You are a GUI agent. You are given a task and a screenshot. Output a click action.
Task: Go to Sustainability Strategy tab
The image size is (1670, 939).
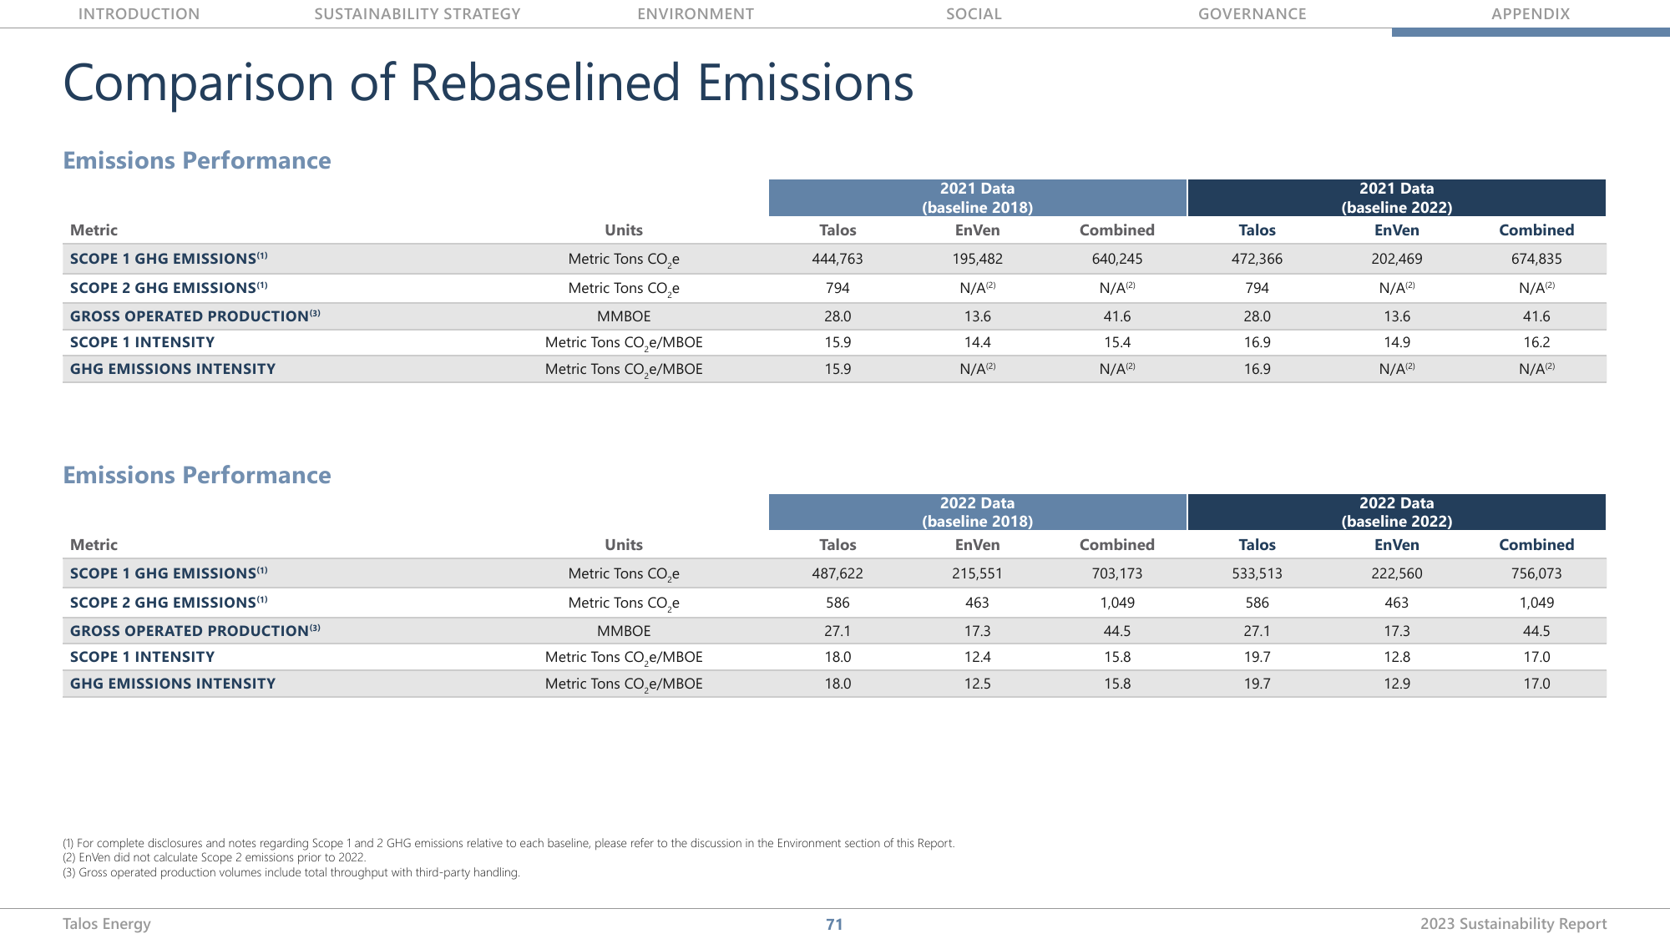(x=417, y=13)
